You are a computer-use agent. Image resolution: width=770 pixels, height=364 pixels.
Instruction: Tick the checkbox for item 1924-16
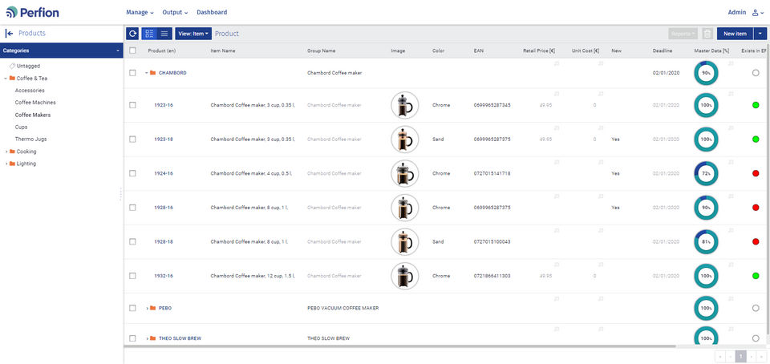[x=132, y=173]
